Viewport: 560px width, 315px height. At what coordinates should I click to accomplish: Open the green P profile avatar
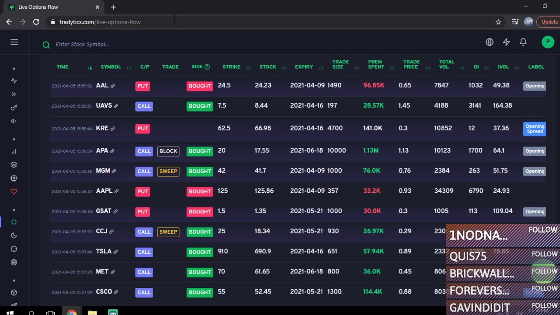pos(548,42)
